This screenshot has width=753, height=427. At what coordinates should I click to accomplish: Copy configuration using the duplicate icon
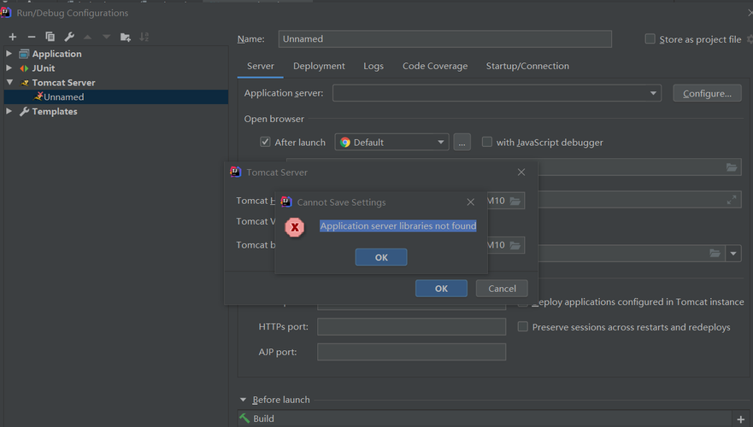coord(50,37)
